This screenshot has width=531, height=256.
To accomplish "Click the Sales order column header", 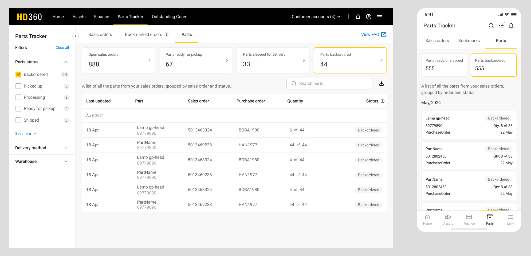I will coord(198,101).
